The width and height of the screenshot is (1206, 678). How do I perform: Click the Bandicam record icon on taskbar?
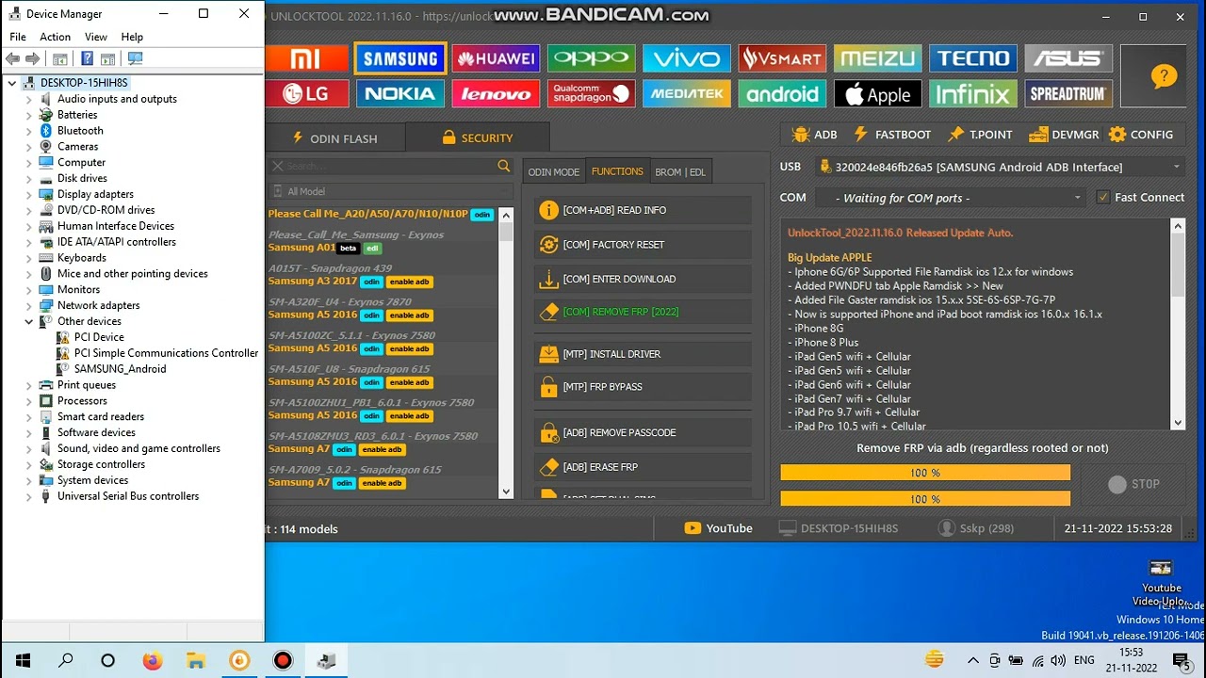point(283,661)
